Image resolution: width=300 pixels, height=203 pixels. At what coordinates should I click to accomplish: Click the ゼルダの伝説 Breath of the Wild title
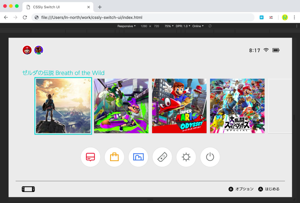pyautogui.click(x=63, y=73)
